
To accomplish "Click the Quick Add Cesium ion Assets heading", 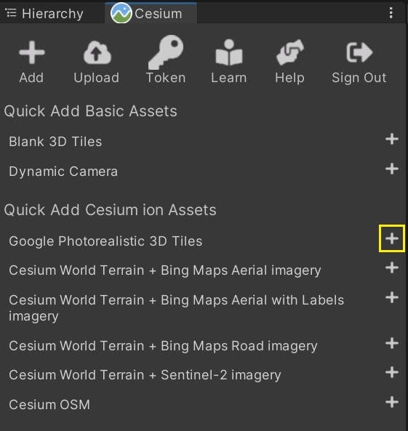I will click(x=110, y=210).
